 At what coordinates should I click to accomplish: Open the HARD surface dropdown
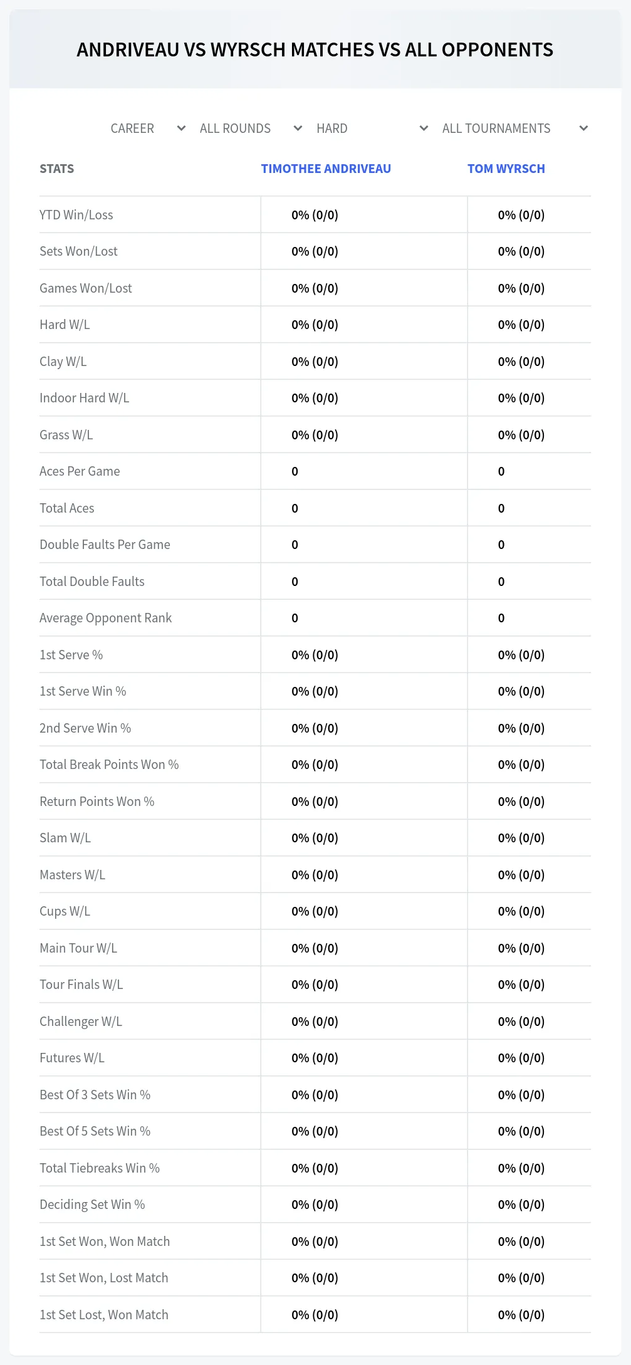[372, 128]
